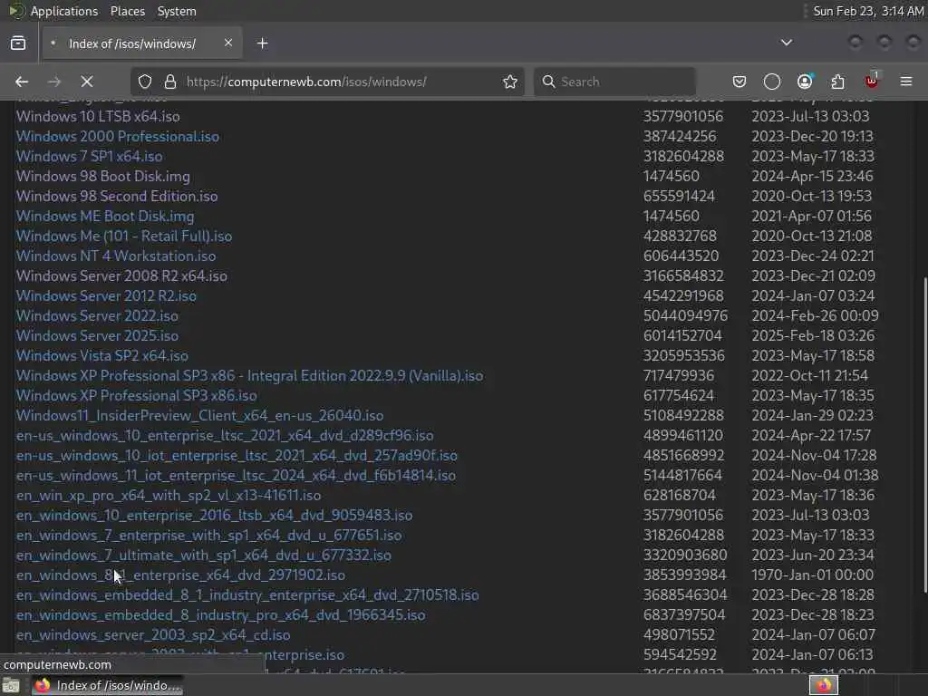Bookmark this page with star icon
928x696 pixels.
point(509,82)
